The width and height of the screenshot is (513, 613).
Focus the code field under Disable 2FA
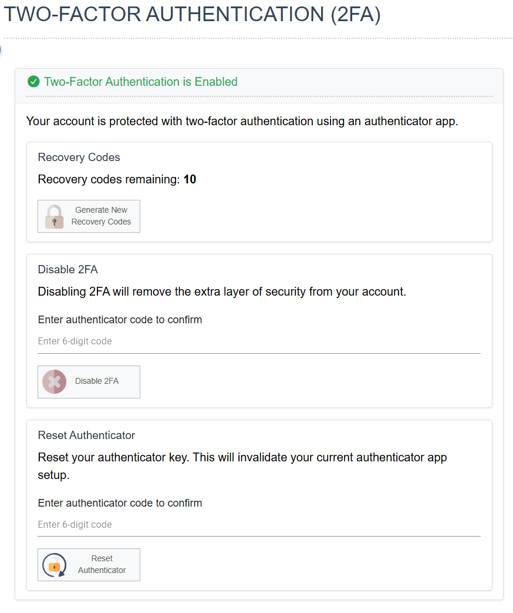click(x=259, y=341)
